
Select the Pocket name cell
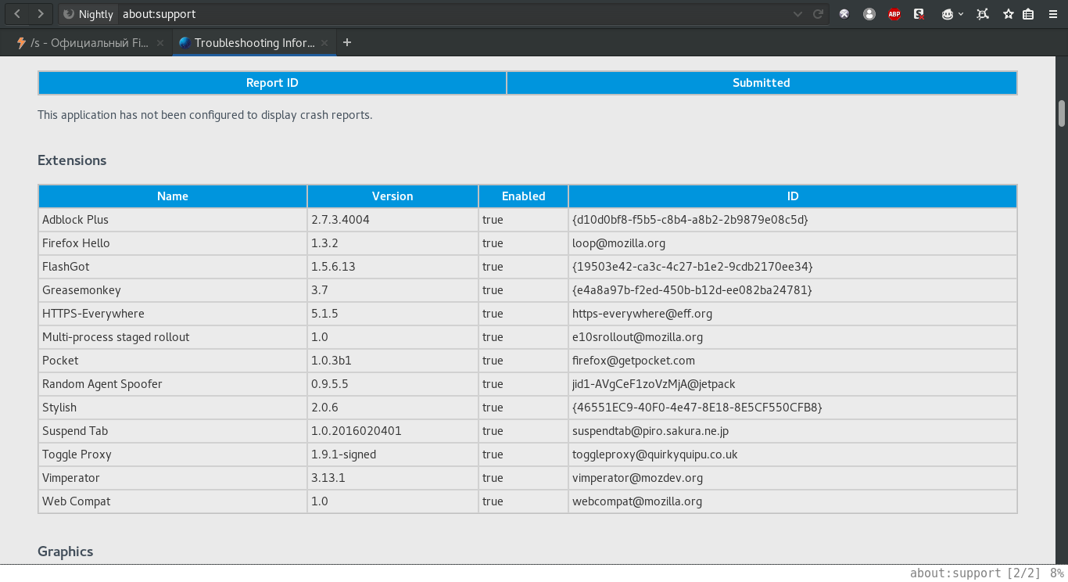(173, 361)
